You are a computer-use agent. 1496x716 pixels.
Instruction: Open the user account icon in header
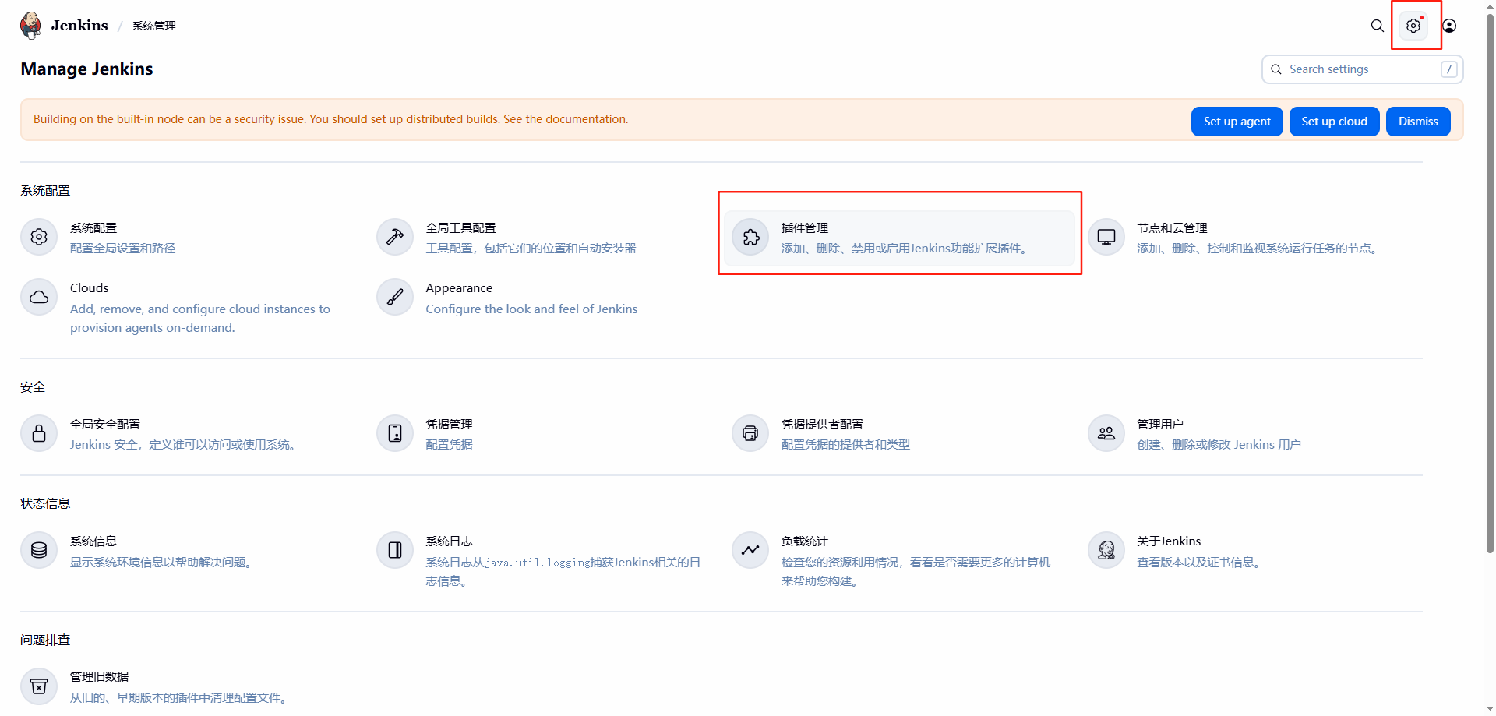click(x=1449, y=26)
